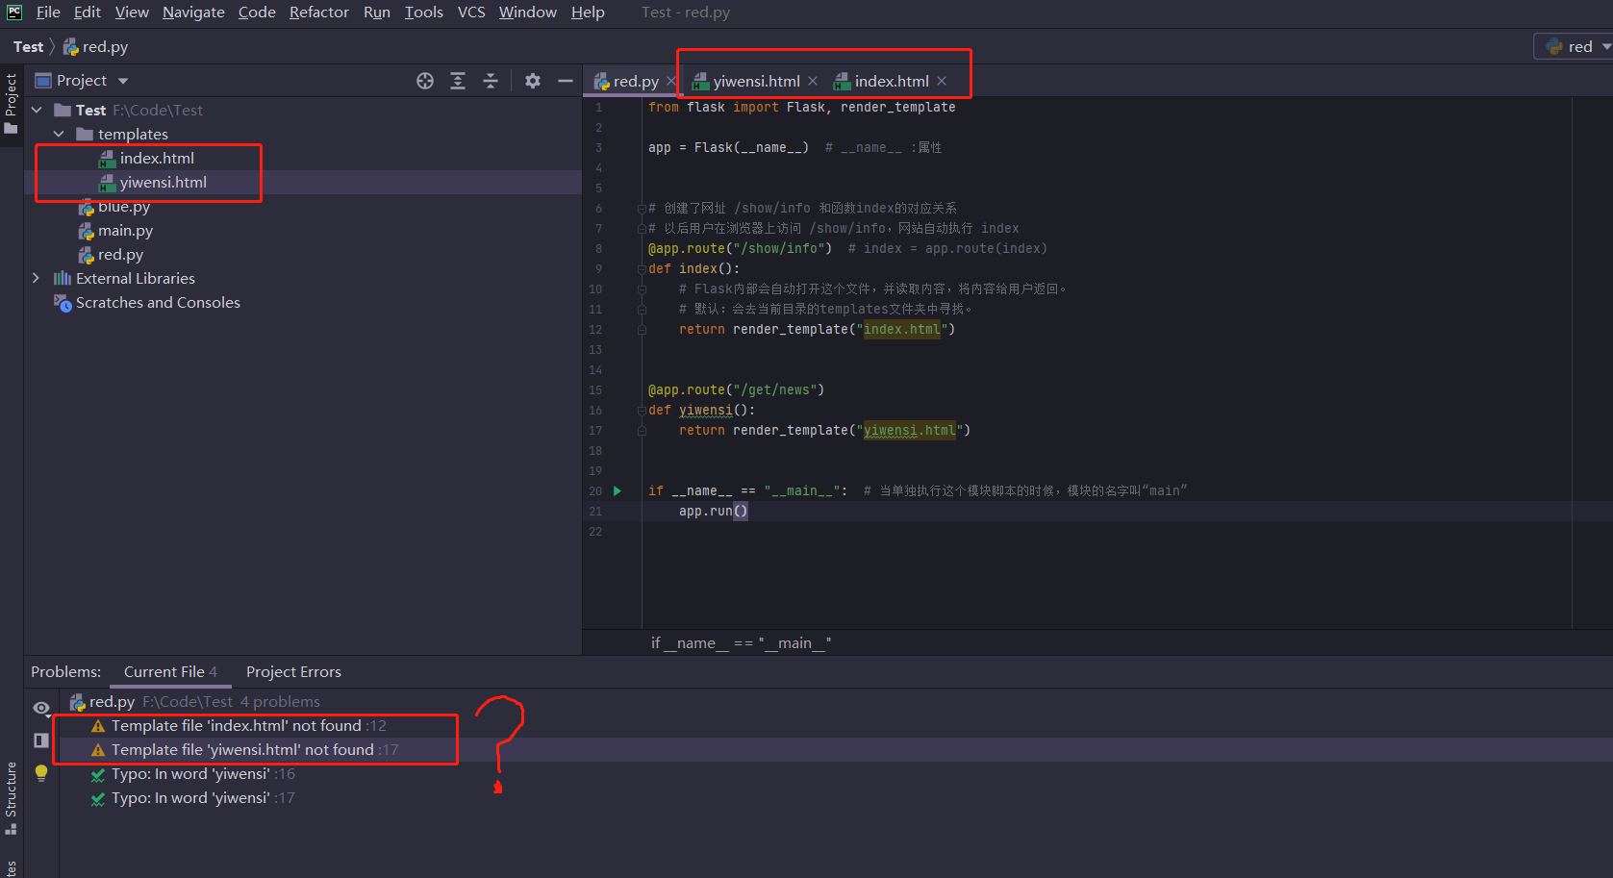
Task: Open the Navigate menu
Action: click(x=193, y=13)
